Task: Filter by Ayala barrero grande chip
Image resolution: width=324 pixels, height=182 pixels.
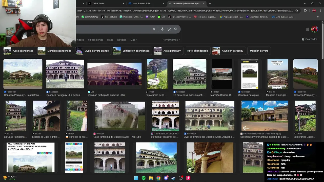Action: tap(93, 51)
